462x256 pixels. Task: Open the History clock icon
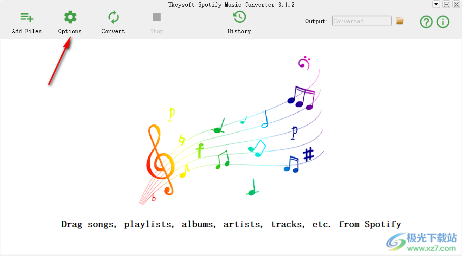240,17
